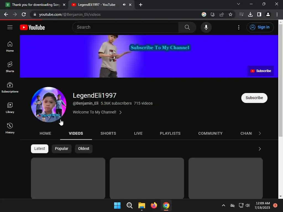Click the LegendEli1997 channel avatar

click(x=49, y=105)
